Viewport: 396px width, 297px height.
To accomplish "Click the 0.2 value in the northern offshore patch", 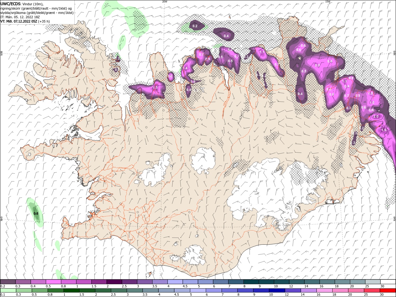I will [x=195, y=26].
